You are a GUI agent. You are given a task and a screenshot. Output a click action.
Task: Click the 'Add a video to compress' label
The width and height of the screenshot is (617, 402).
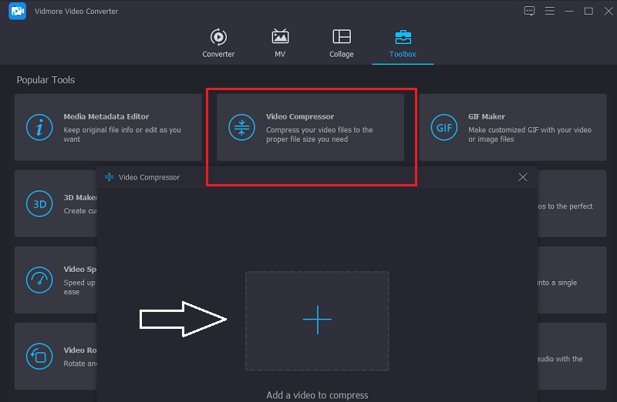tap(317, 395)
